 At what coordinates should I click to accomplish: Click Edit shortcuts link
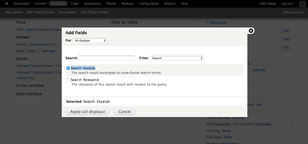[x=293, y=12]
